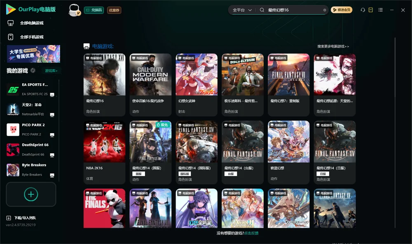
Task: Click the 兑换码 redeem code button
Action: coord(94,10)
